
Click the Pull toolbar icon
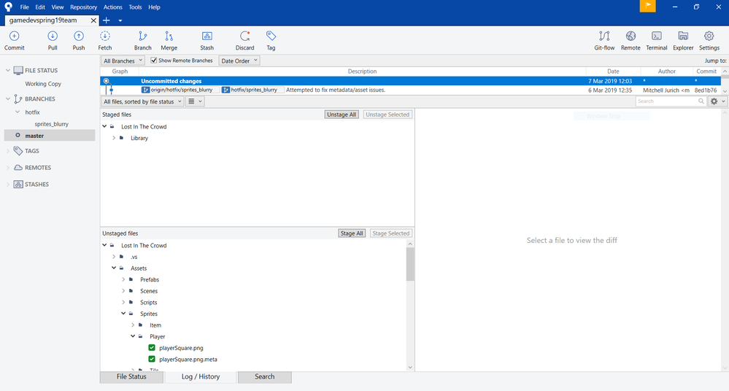click(53, 36)
